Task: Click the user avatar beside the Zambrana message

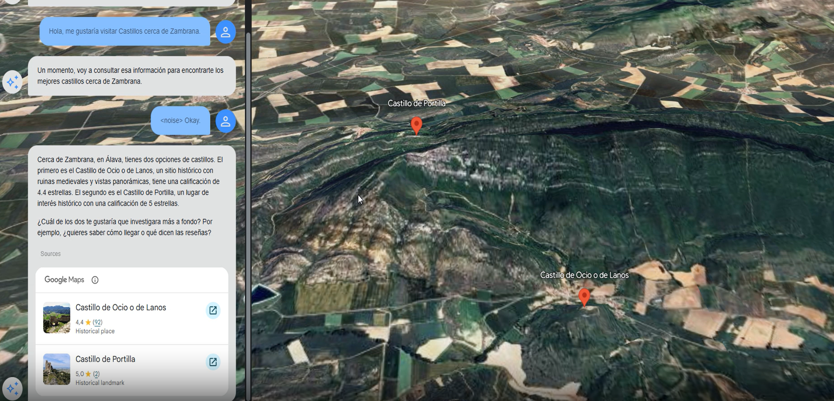Action: click(x=225, y=32)
